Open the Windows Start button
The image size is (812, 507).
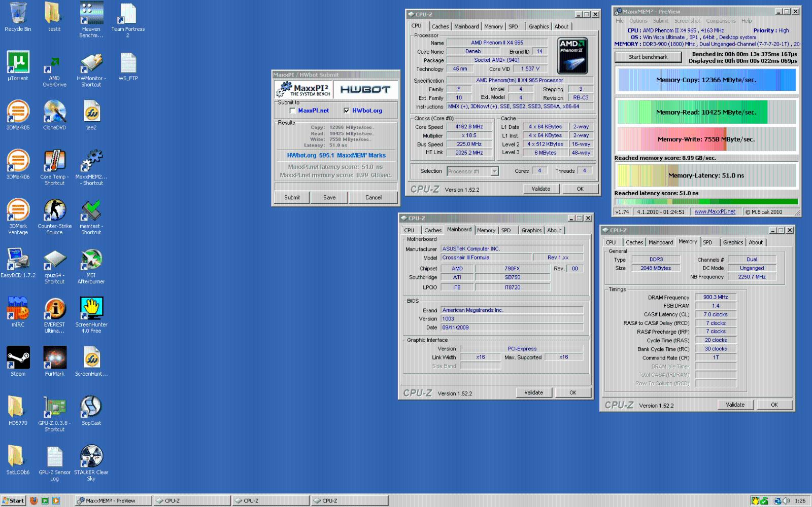pos(13,500)
